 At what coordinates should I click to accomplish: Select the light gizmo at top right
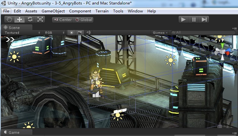[219, 38]
